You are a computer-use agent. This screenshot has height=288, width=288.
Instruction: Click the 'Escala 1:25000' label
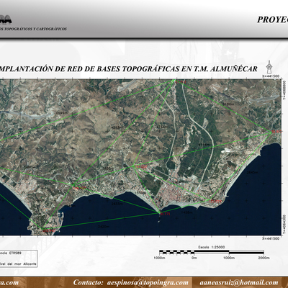[212, 247]
